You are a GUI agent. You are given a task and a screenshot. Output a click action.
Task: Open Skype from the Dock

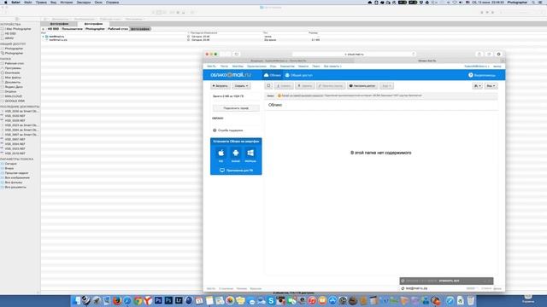271,300
